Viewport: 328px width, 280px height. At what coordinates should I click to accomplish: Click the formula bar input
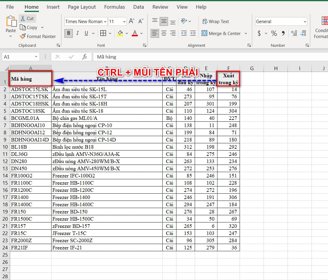(x=210, y=57)
